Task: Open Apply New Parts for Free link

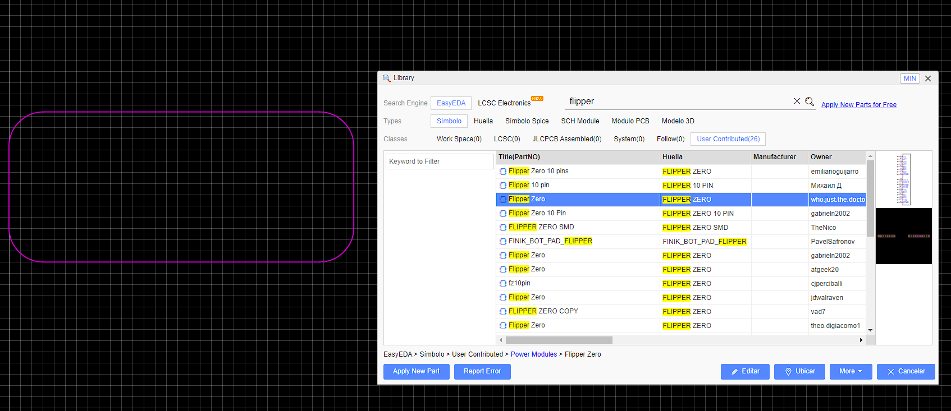Action: tap(858, 105)
